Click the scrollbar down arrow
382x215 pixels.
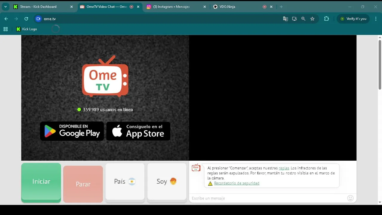[380, 202]
